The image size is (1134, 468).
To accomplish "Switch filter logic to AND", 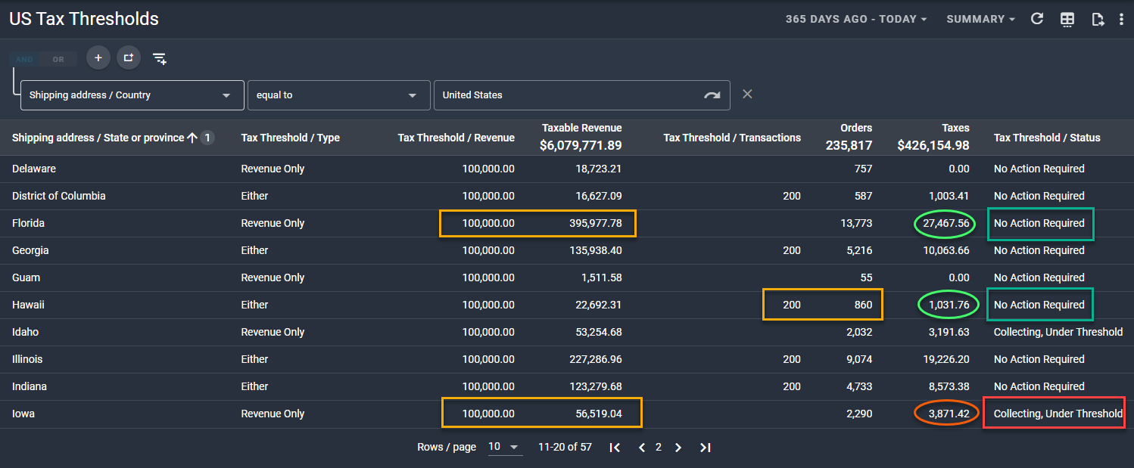I will 25,59.
